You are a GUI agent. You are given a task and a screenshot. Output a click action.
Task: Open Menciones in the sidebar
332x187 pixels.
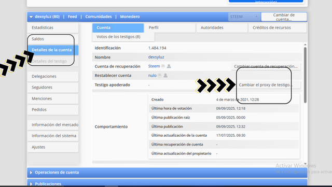53,98
